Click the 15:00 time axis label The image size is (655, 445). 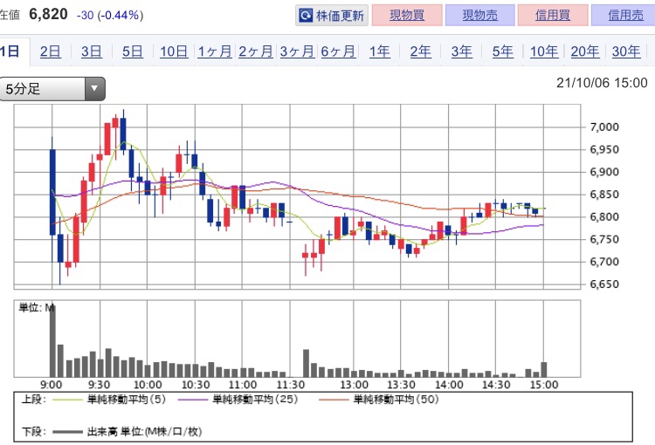544,385
